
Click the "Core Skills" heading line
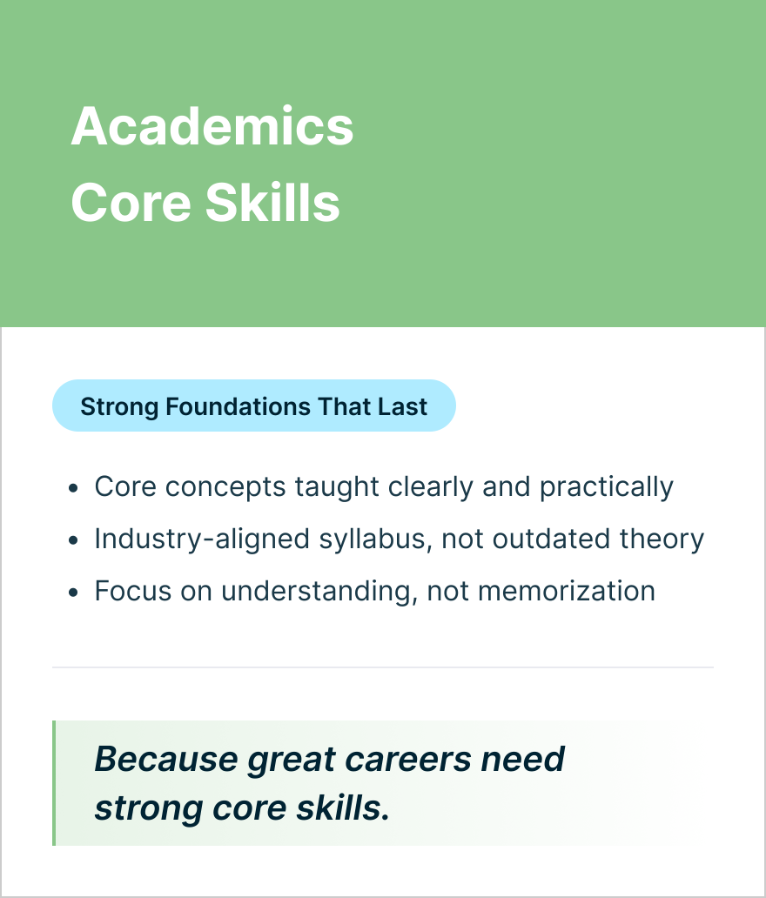[205, 203]
